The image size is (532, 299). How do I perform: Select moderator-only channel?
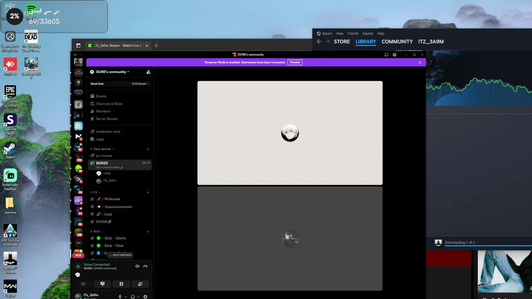click(x=120, y=131)
